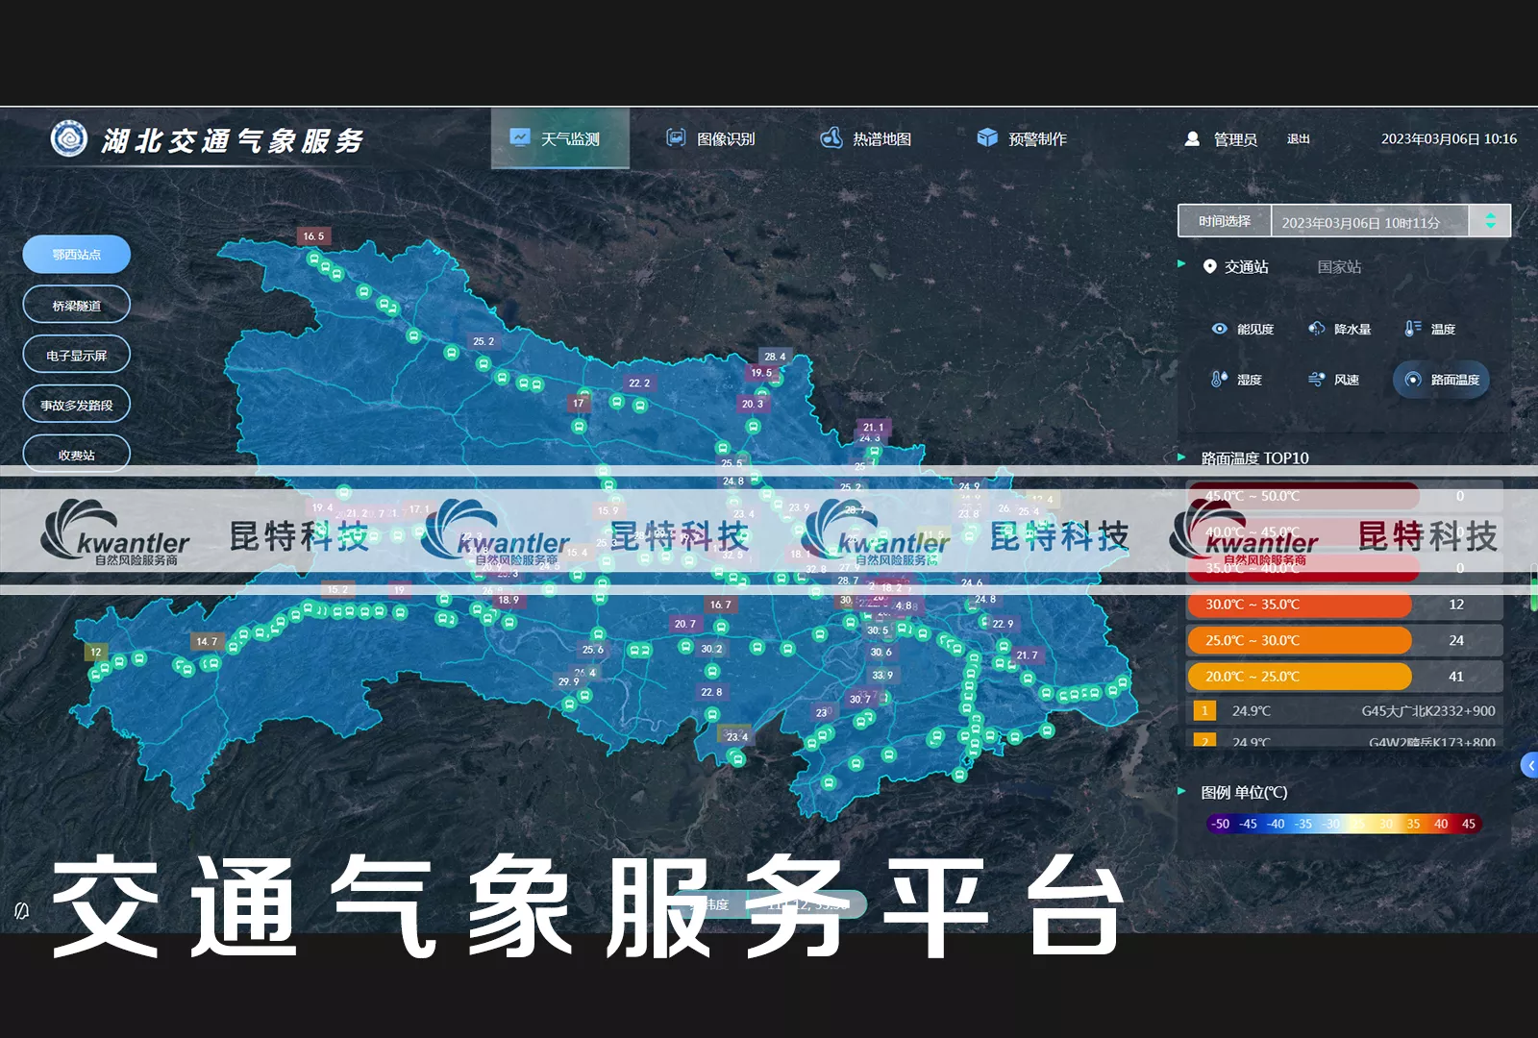Select the 降水量 rain cloud layer

pyautogui.click(x=1339, y=329)
